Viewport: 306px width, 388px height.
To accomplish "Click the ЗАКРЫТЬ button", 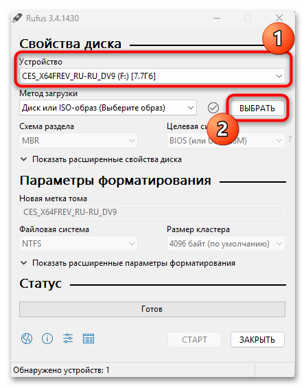I will click(x=257, y=339).
